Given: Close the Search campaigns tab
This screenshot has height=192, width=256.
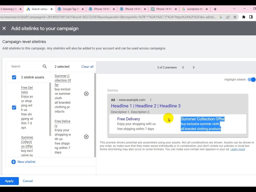Looking at the screenshot, I should 52,9.
